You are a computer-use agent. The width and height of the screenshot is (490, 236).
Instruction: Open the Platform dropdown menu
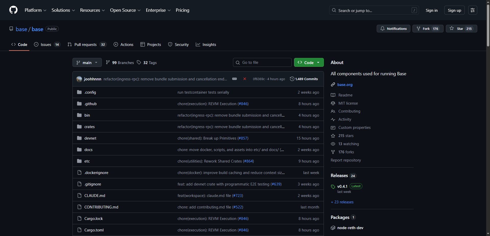pyautogui.click(x=35, y=10)
